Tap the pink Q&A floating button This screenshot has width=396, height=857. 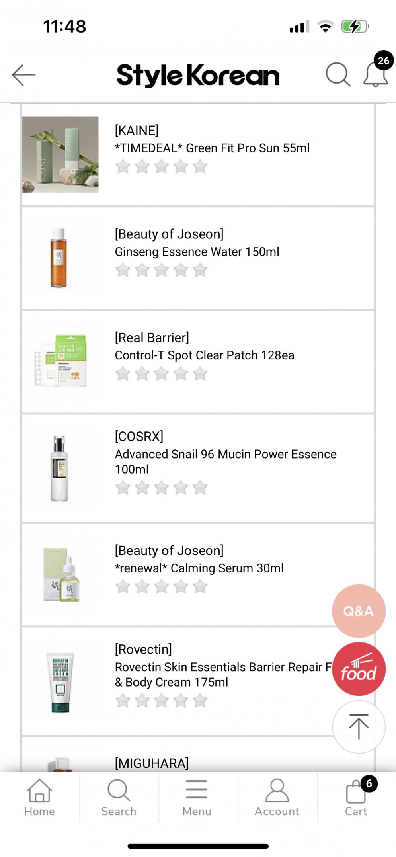[x=359, y=611]
